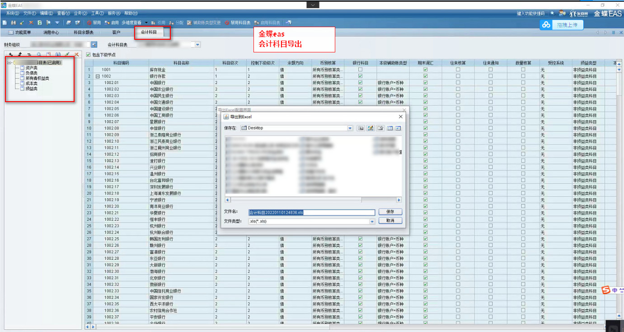This screenshot has width=624, height=332.
Task: Click the magnifier search icon next to shortcut code box
Action: [x=552, y=14]
